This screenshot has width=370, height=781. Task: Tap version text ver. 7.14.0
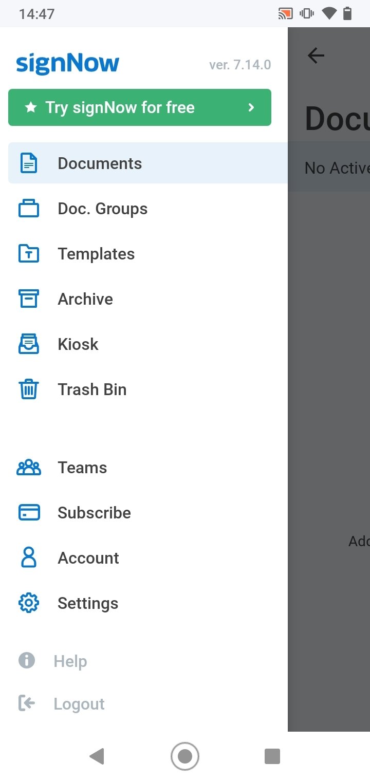point(240,65)
